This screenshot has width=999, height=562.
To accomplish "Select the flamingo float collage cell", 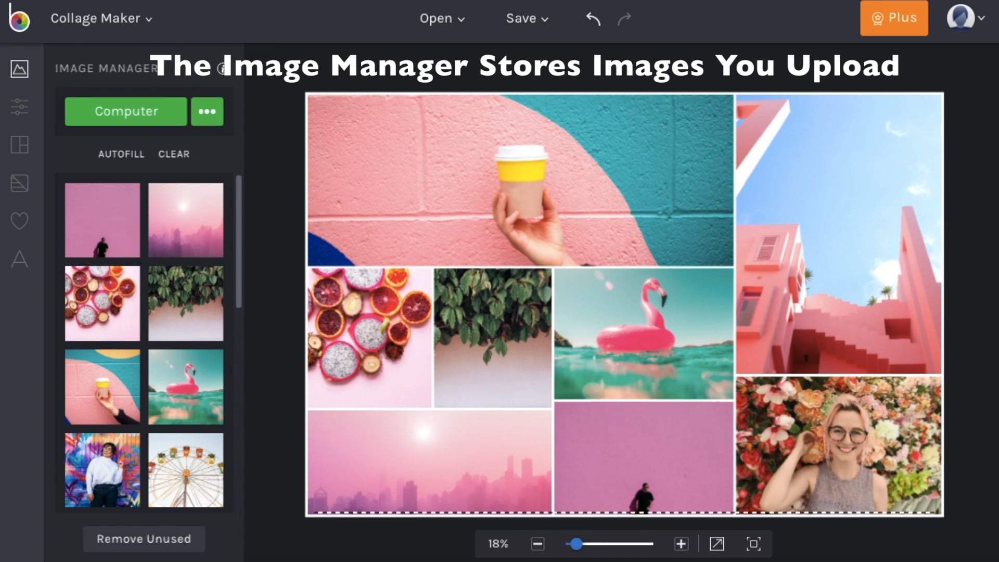I will point(644,334).
